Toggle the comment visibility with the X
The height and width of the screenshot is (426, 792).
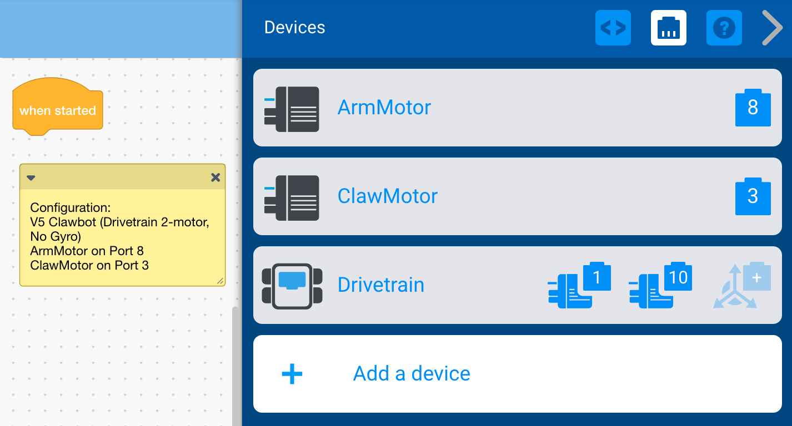(x=215, y=177)
